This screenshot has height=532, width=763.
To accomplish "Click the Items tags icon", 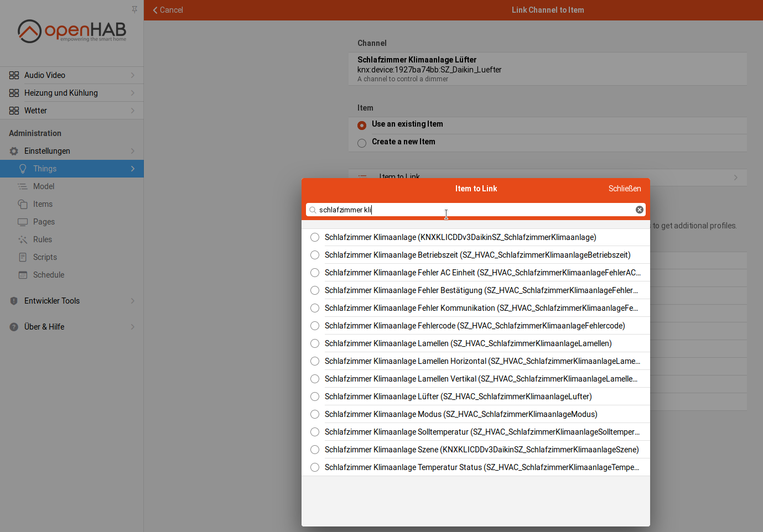I will point(23,204).
